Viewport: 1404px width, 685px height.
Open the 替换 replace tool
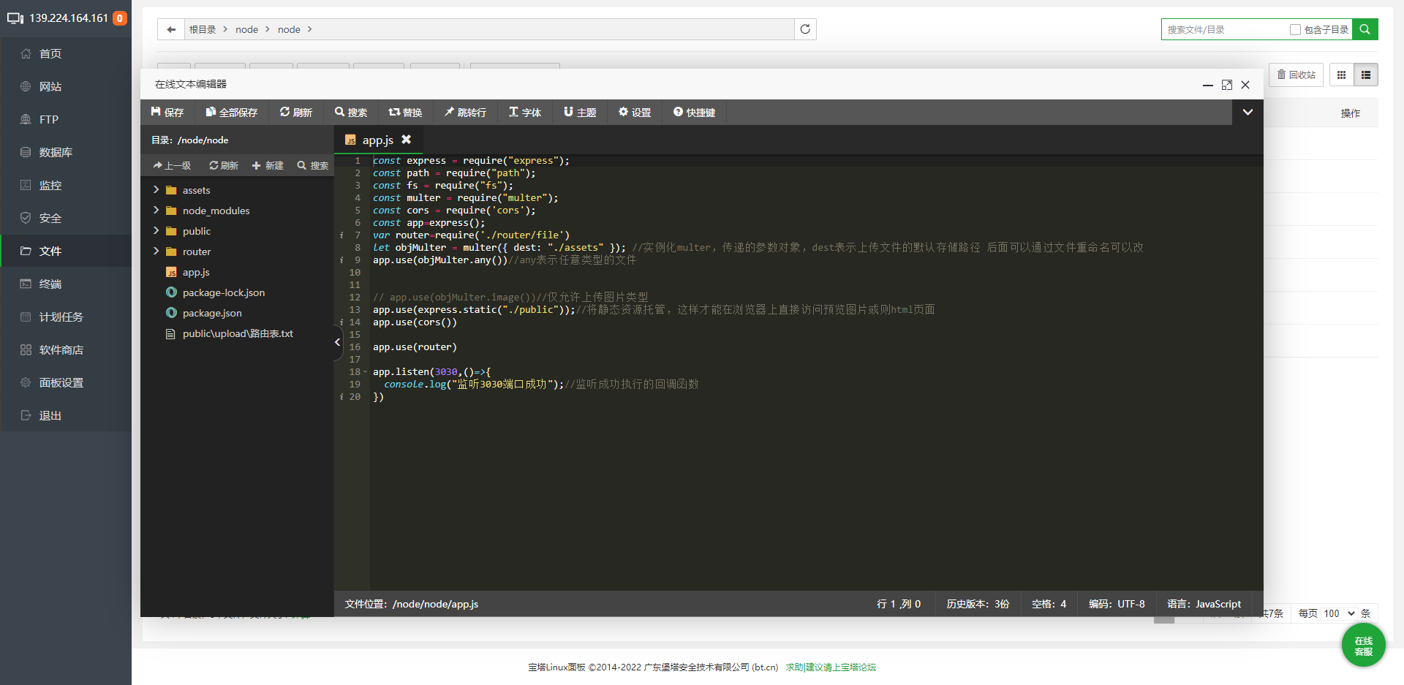click(405, 112)
